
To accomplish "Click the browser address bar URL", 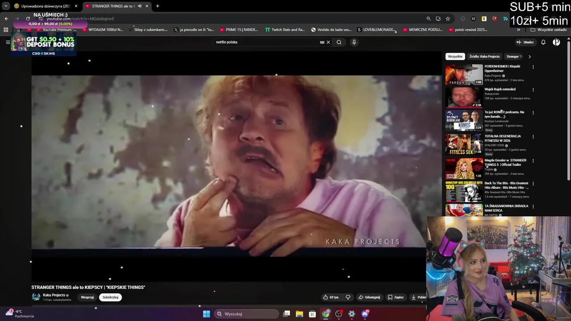I will (80, 19).
